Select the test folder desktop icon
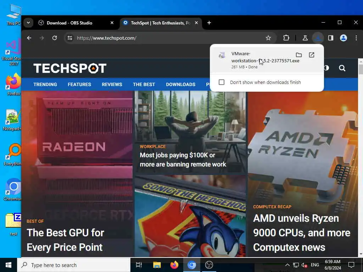This screenshot has height=272, width=363. coord(13,224)
